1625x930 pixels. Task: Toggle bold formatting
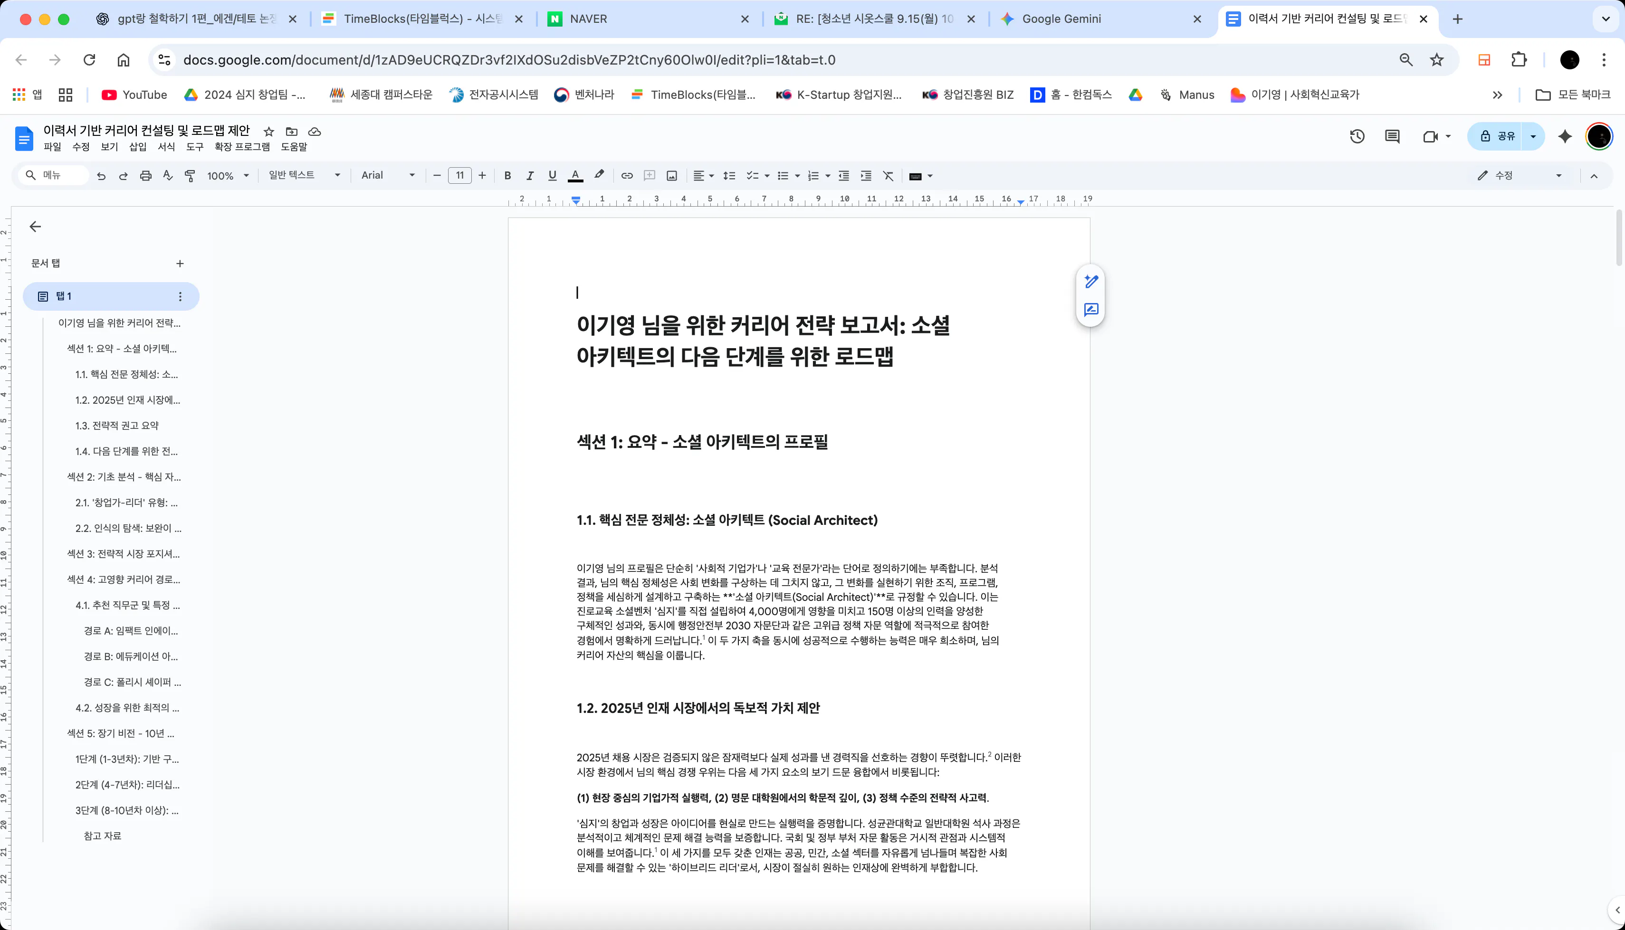507,176
